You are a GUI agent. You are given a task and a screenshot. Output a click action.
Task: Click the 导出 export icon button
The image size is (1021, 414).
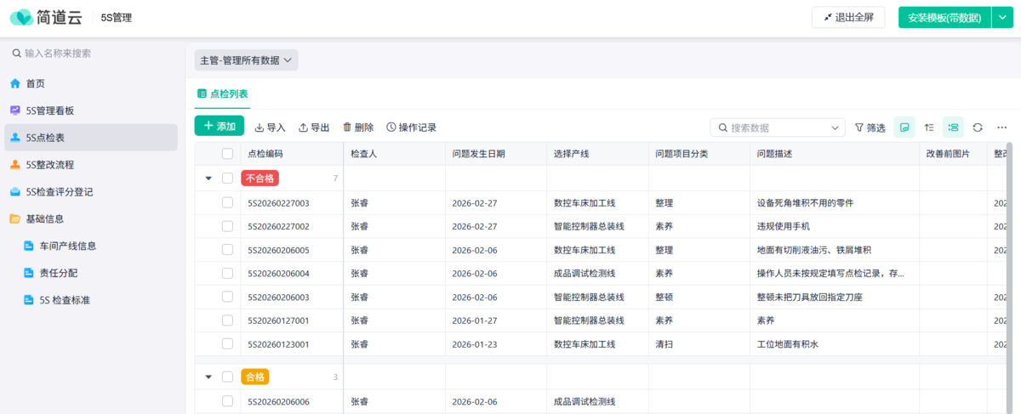(x=304, y=128)
